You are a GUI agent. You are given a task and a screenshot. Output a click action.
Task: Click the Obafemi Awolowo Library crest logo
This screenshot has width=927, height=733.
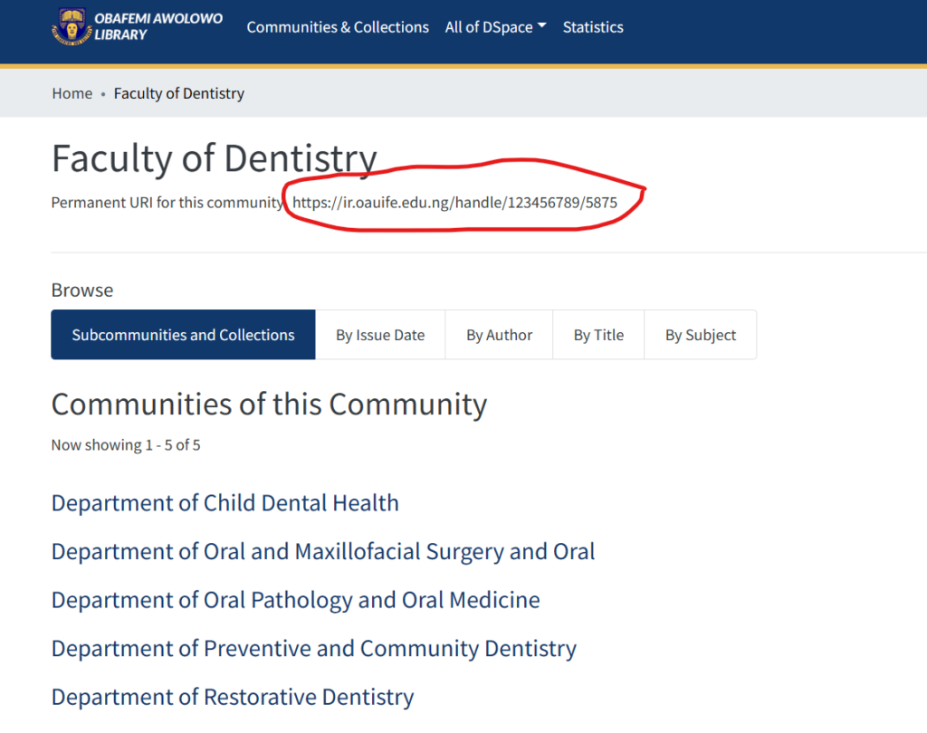tap(71, 26)
